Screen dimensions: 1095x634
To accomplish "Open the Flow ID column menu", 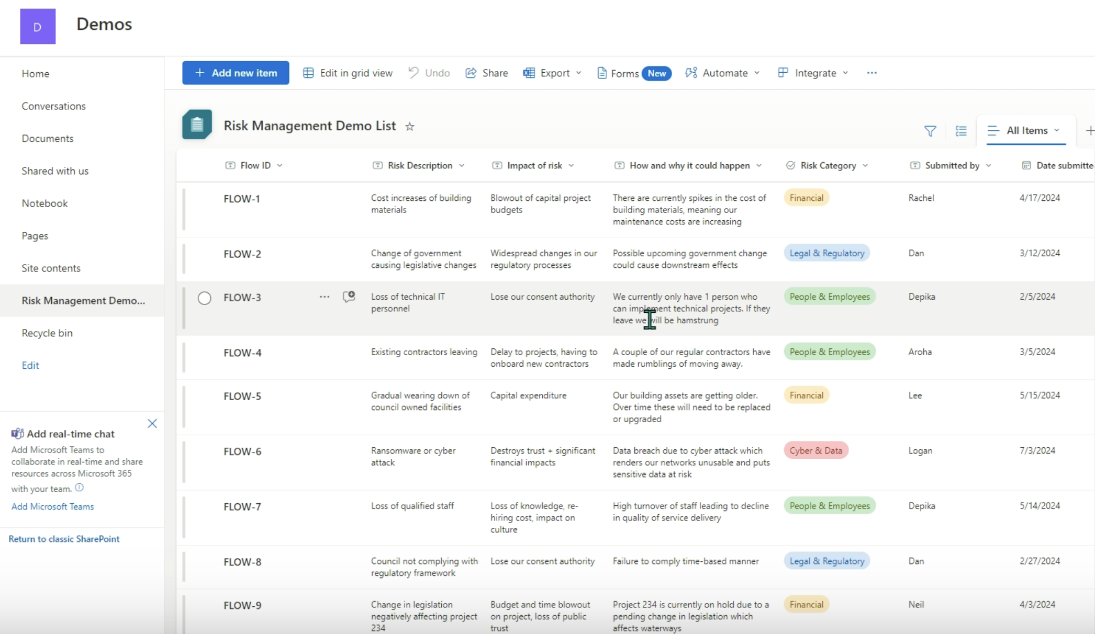I will [281, 165].
